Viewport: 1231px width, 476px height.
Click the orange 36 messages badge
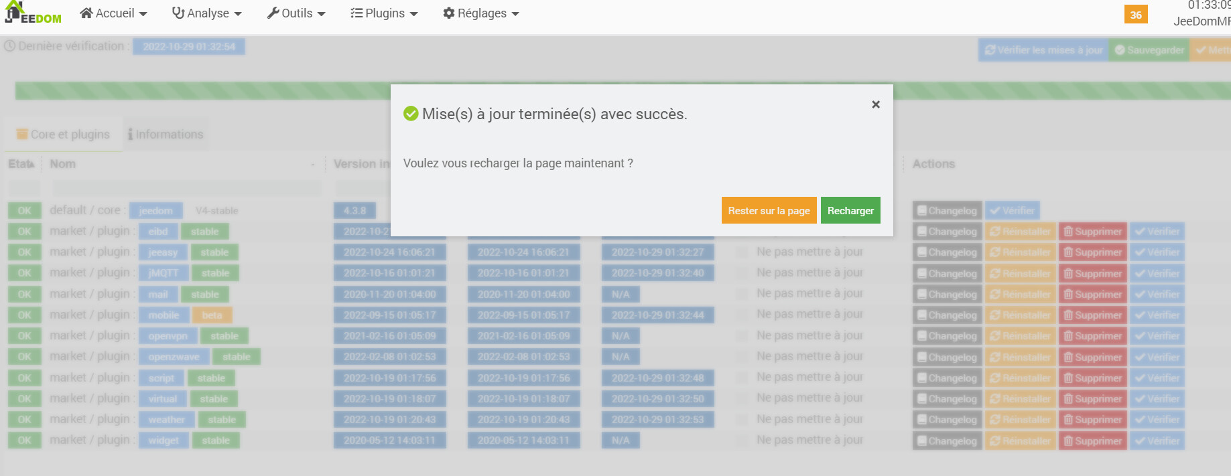[1136, 15]
